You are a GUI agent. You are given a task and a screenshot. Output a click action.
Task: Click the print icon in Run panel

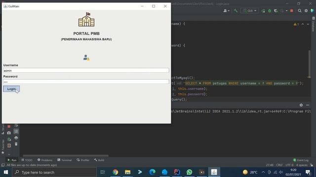[16, 138]
